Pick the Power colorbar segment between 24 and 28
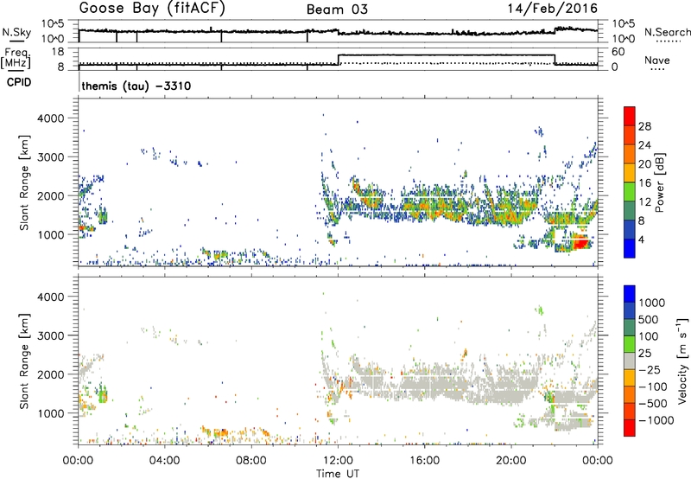Viewport: 691px width, 479px height. 630,136
